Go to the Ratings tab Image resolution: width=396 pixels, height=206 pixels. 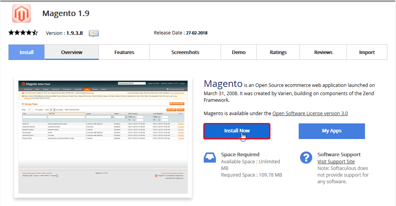[x=278, y=52]
